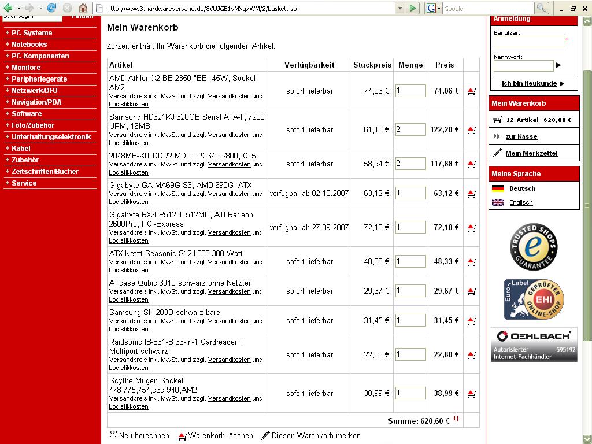Remove Scythe Mugen cooler from cart

point(472,394)
